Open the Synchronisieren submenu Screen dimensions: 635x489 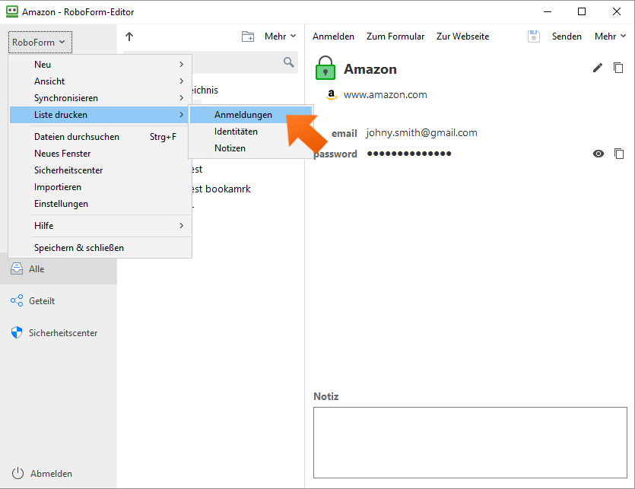[x=100, y=98]
